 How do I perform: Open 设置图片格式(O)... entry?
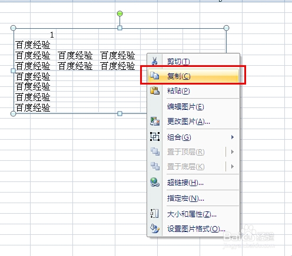pos(193,228)
